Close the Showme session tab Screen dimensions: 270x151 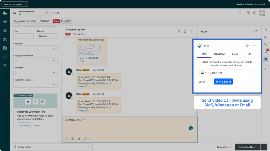[47, 13]
